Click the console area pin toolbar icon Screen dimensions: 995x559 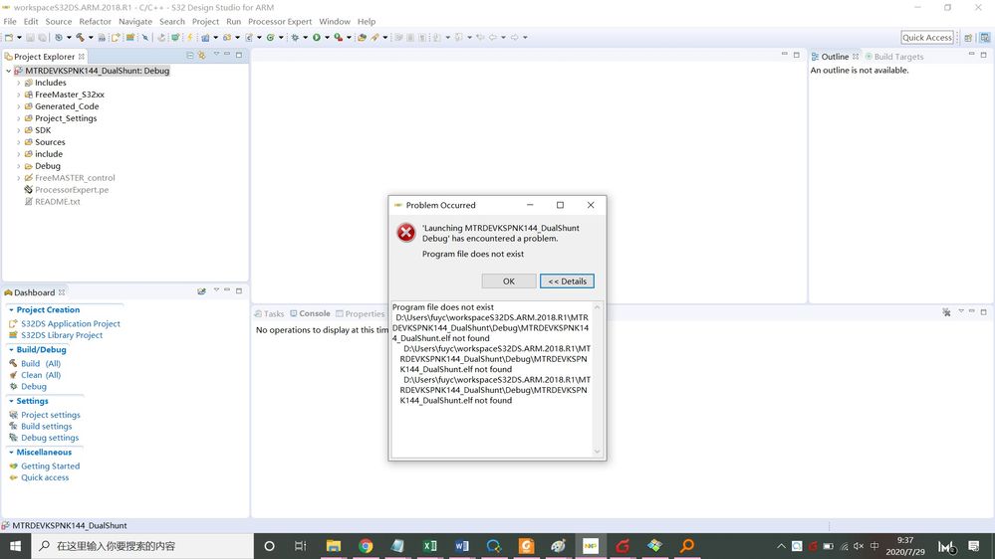(x=946, y=311)
